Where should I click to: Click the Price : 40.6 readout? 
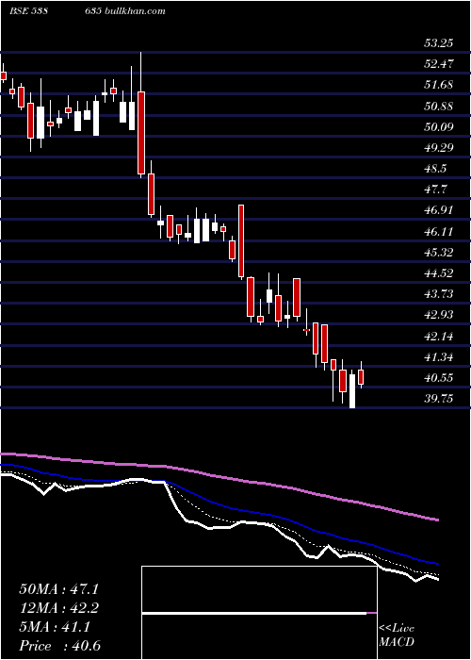pyautogui.click(x=59, y=646)
